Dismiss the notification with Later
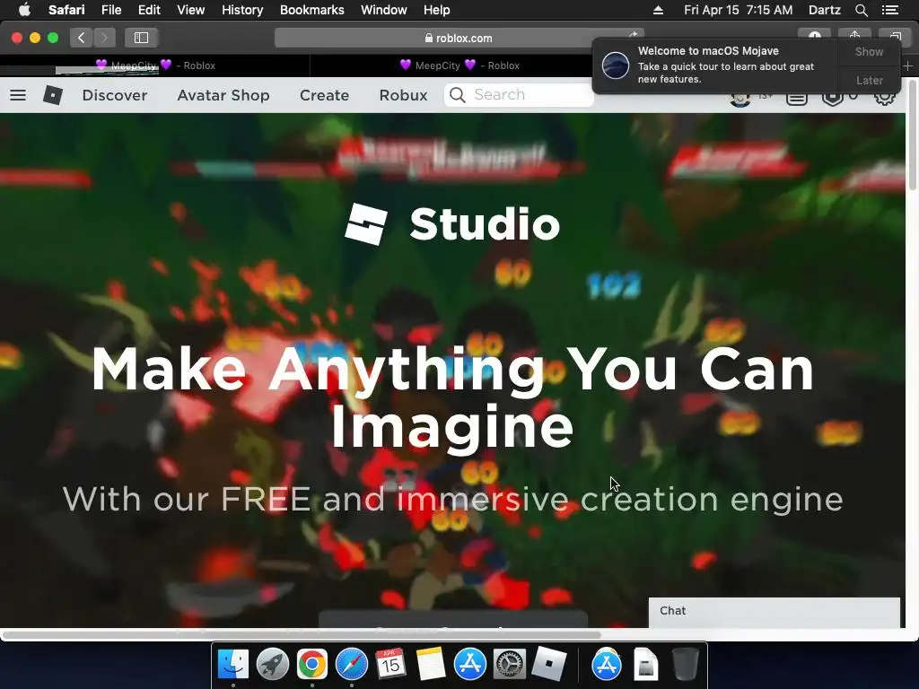919x689 pixels. 869,80
